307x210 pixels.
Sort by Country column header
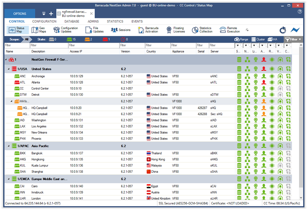(158, 51)
